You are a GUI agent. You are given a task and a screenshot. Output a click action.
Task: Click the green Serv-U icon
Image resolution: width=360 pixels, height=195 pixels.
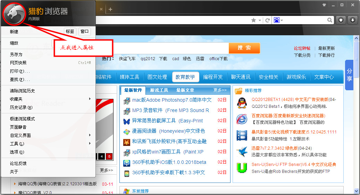click(x=242, y=168)
